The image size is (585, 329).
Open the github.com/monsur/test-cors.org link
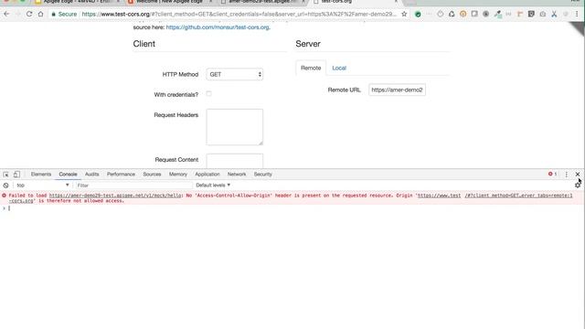pos(218,27)
